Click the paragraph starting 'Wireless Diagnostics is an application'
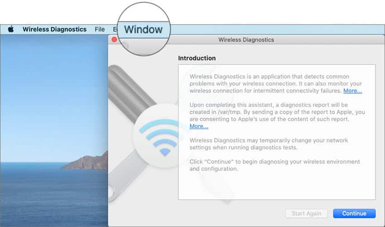The height and width of the screenshot is (227, 385). pyautogui.click(x=276, y=83)
